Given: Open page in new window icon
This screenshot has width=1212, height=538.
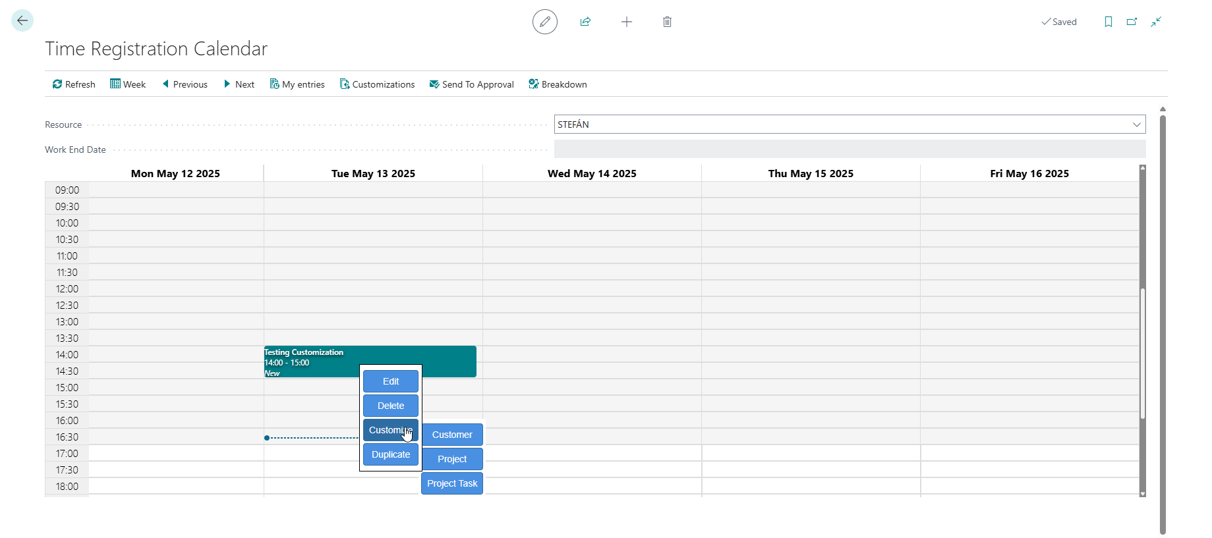Looking at the screenshot, I should [x=1132, y=22].
